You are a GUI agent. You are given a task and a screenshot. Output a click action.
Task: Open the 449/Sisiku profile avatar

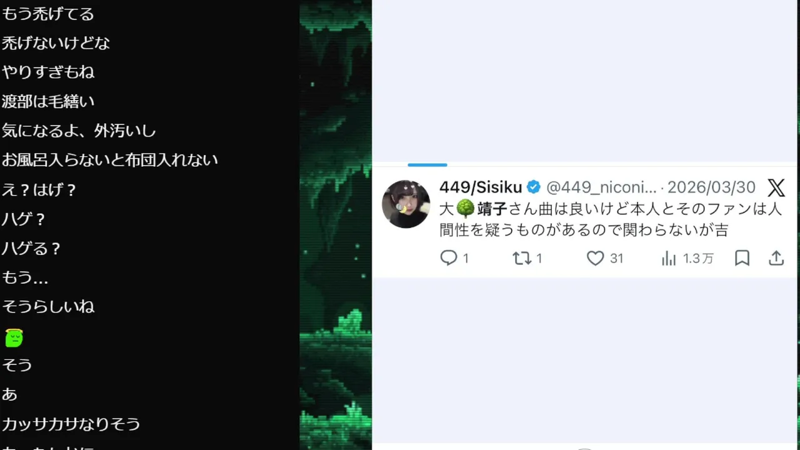tap(406, 204)
